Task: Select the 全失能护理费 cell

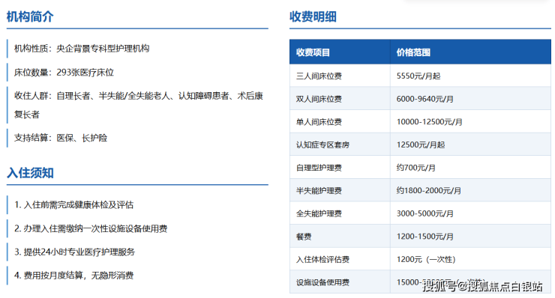Action: pos(340,213)
